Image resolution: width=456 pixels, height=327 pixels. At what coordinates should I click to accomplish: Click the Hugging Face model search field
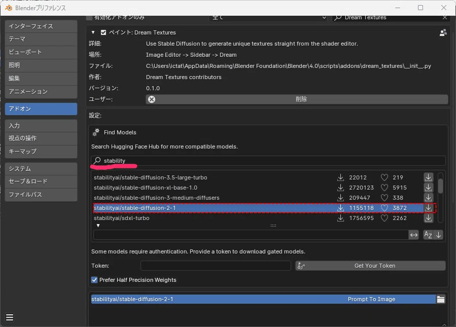(268, 161)
